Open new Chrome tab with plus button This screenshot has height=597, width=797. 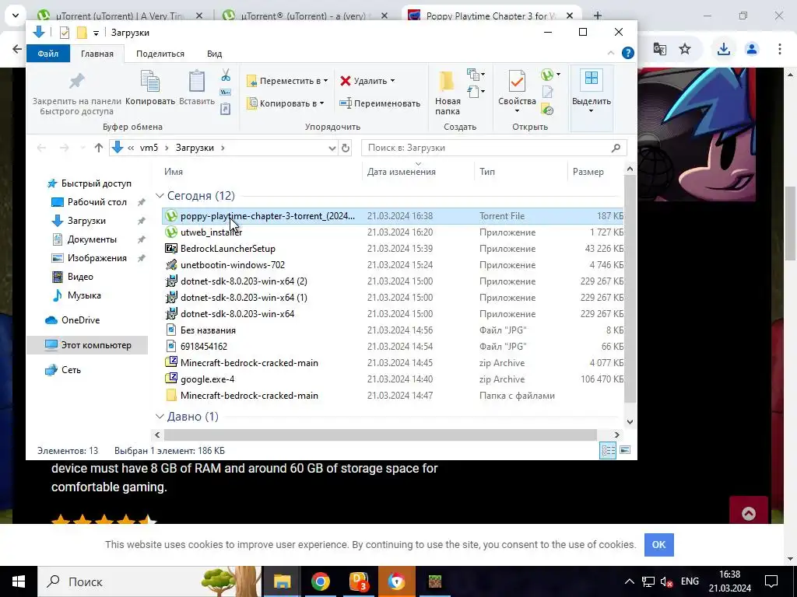point(598,16)
